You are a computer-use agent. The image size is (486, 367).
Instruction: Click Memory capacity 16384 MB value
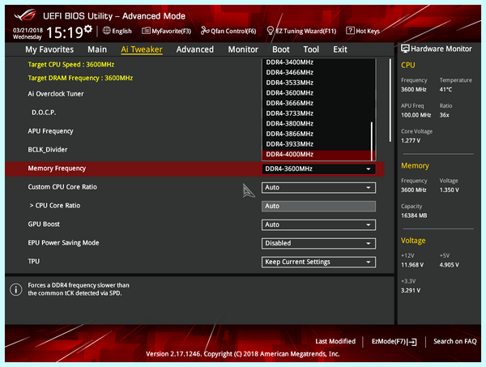point(414,216)
